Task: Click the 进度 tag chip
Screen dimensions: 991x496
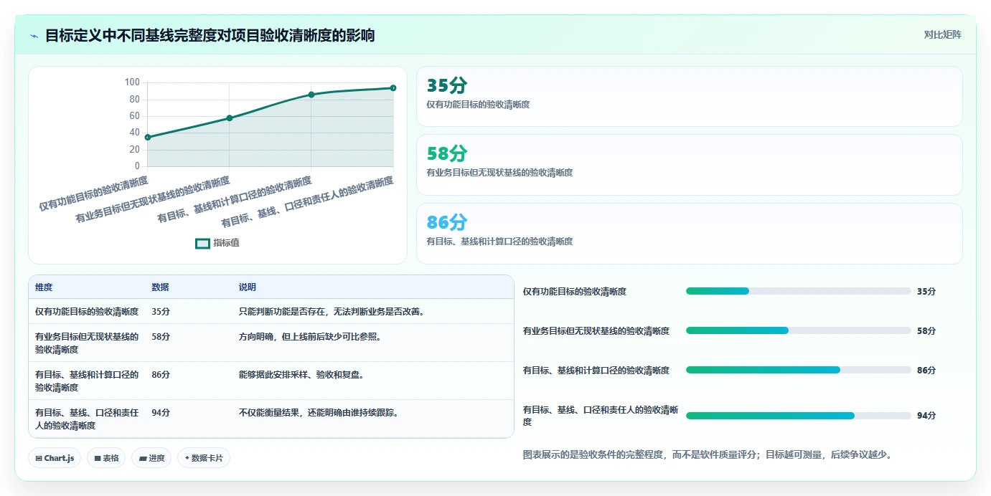Action: point(151,458)
